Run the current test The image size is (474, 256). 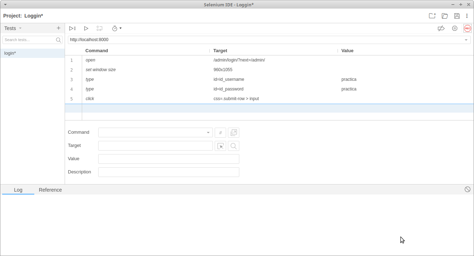click(x=86, y=28)
